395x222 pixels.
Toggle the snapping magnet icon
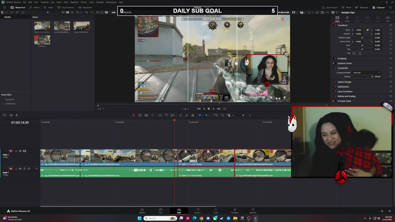coord(181,115)
